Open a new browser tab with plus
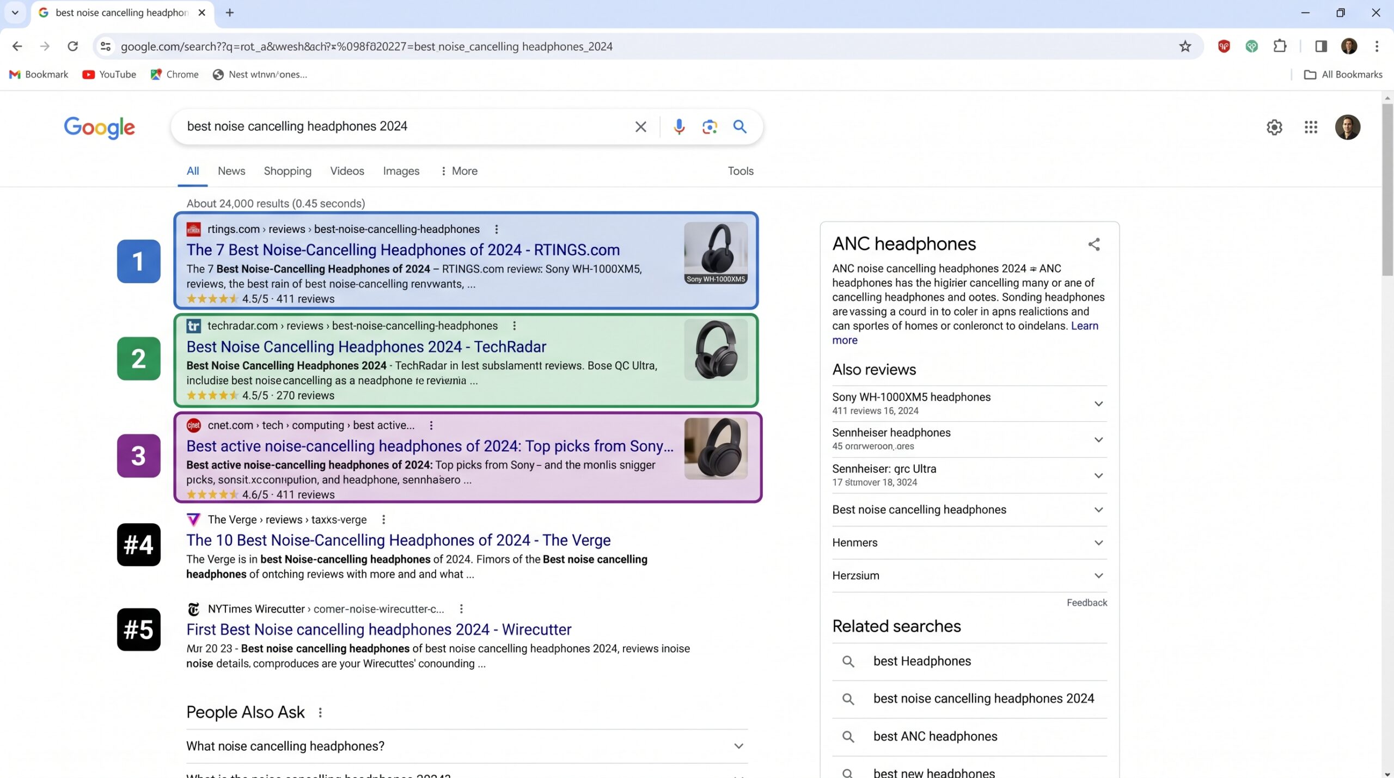The width and height of the screenshot is (1394, 778). (x=230, y=13)
